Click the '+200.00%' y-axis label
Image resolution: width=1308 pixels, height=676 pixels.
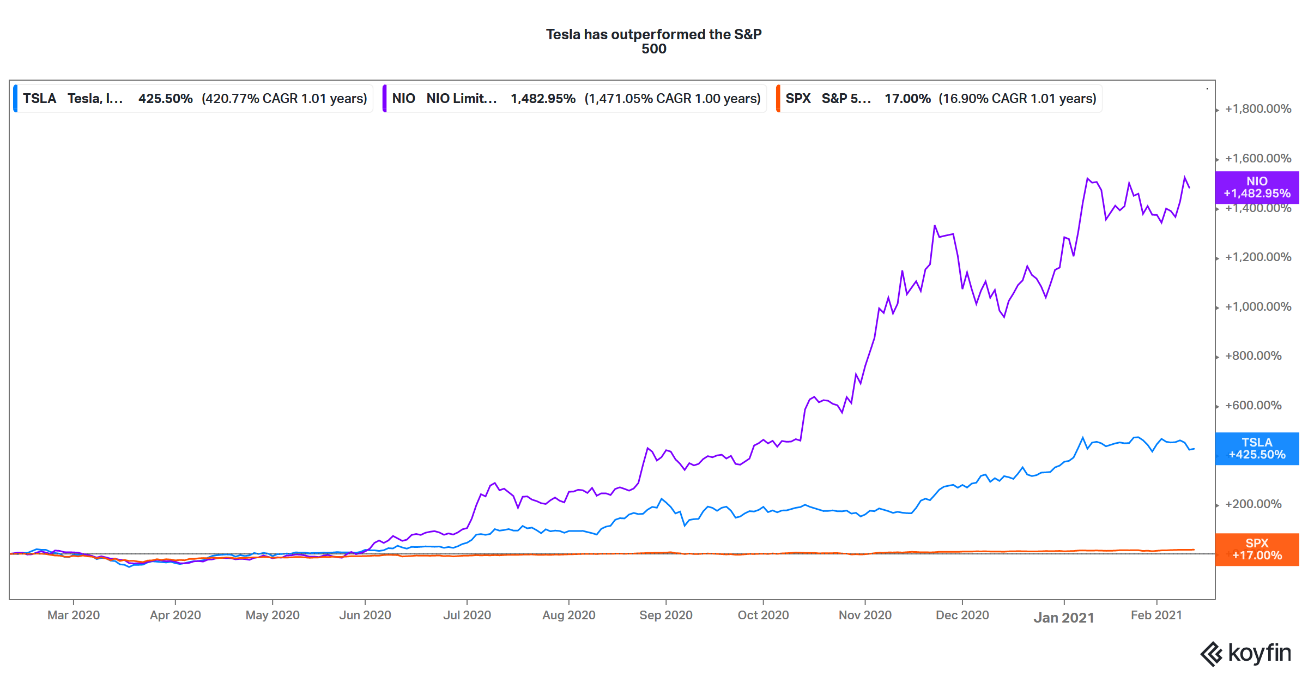(1253, 504)
